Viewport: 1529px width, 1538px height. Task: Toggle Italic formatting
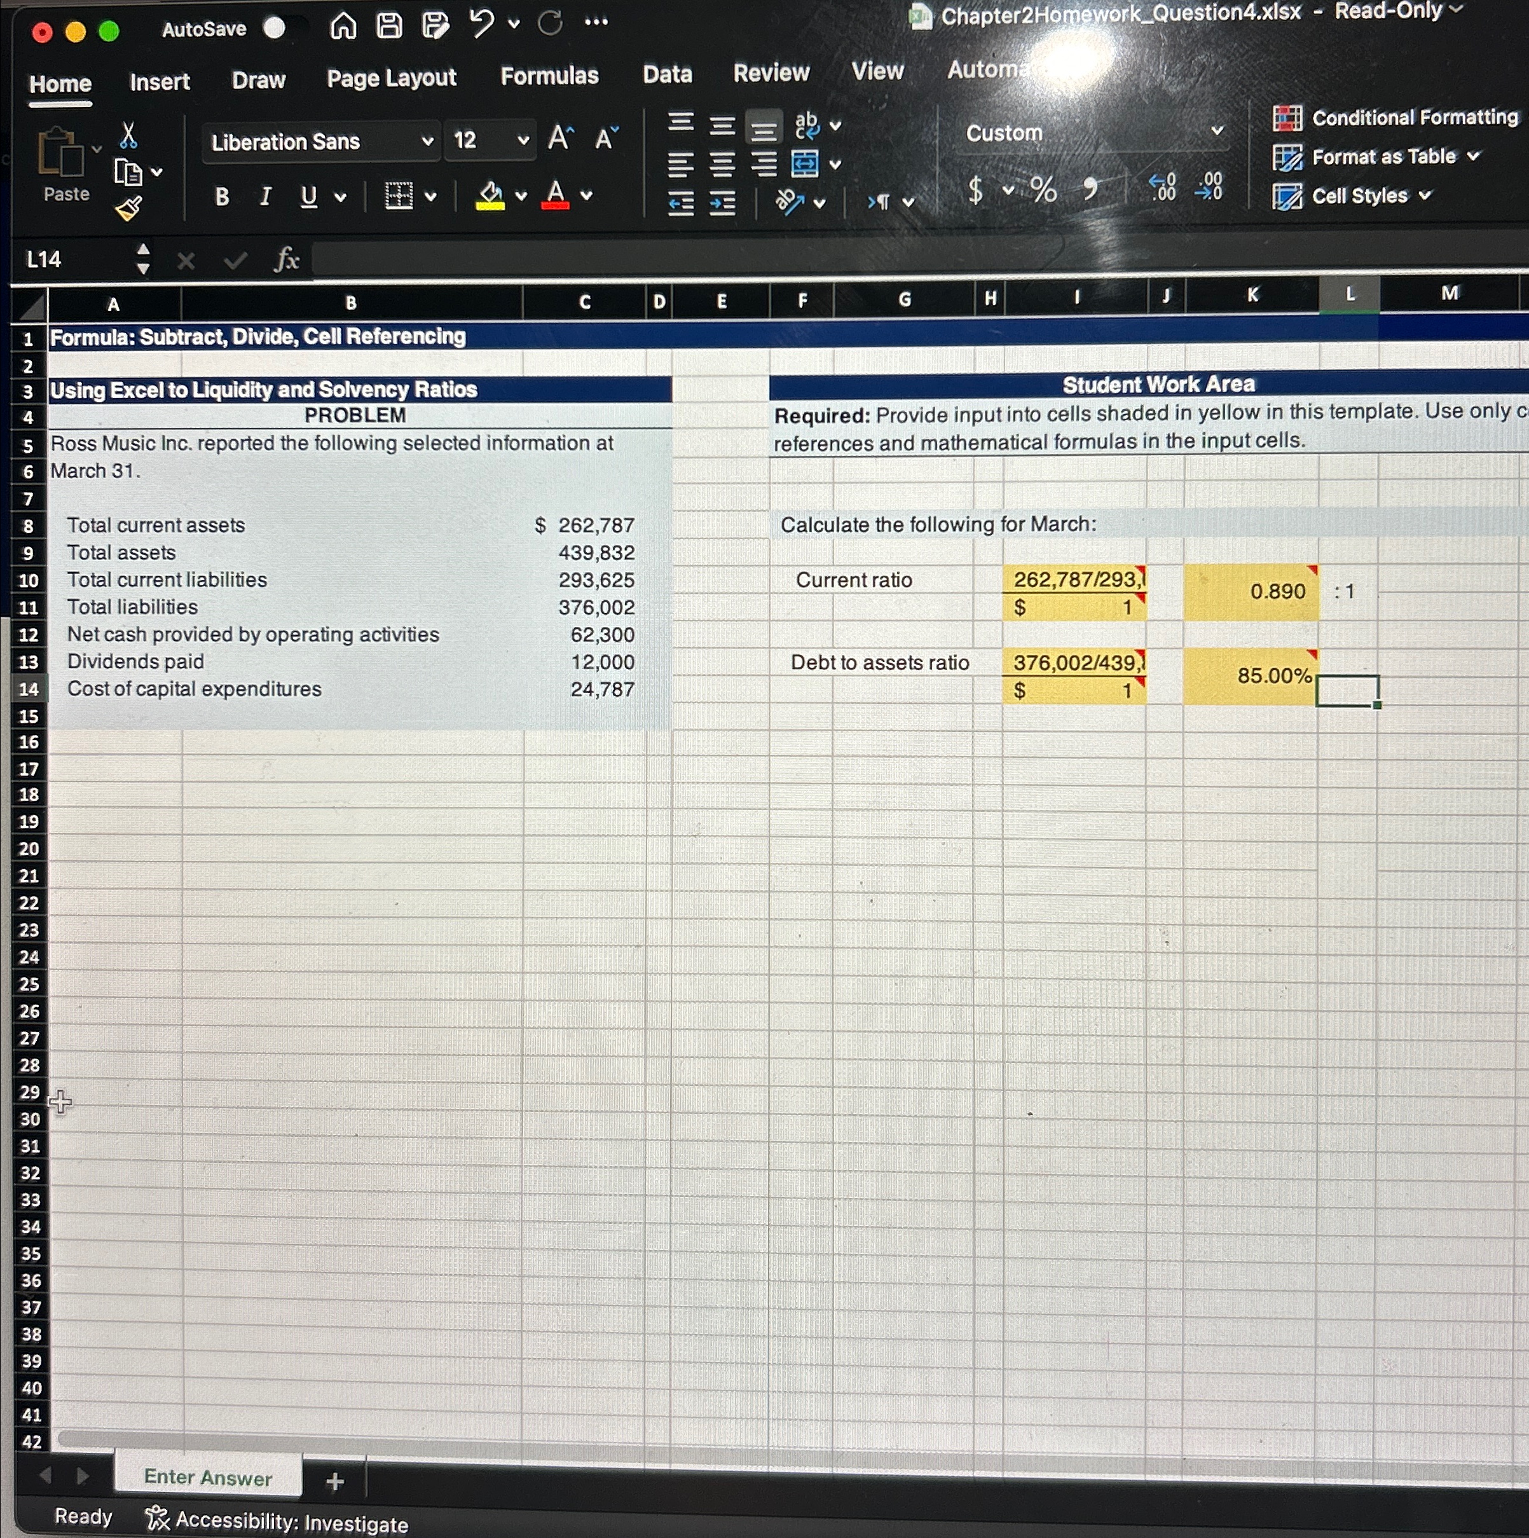[x=265, y=196]
